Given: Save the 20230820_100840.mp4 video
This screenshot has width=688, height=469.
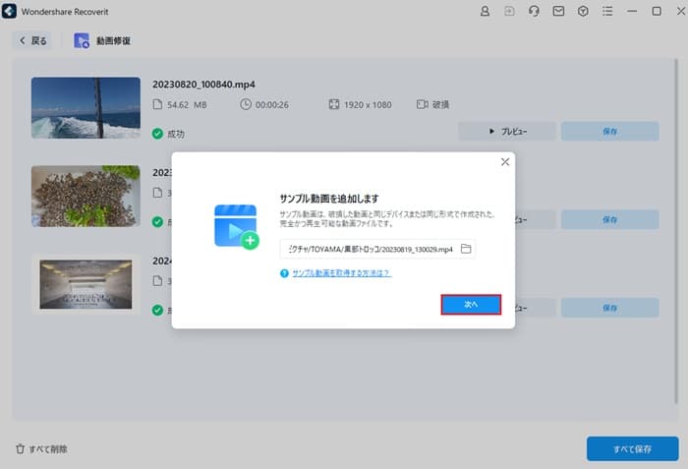Looking at the screenshot, I should [x=610, y=132].
